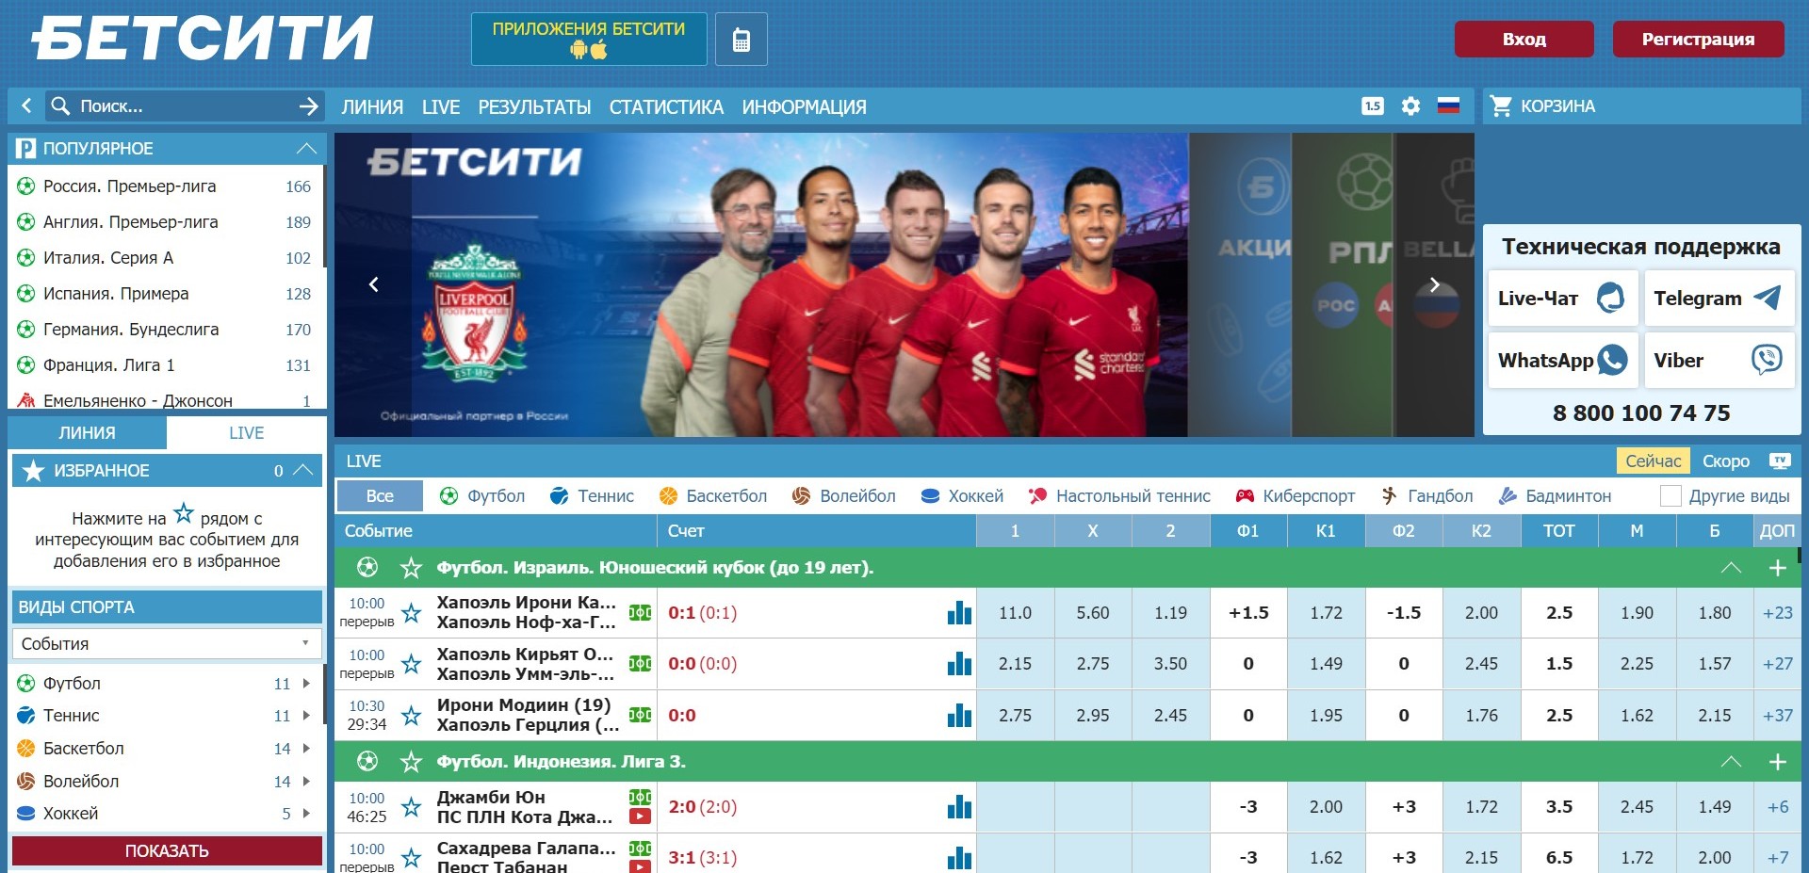
Task: Click the search magnifier icon
Action: coord(60,105)
